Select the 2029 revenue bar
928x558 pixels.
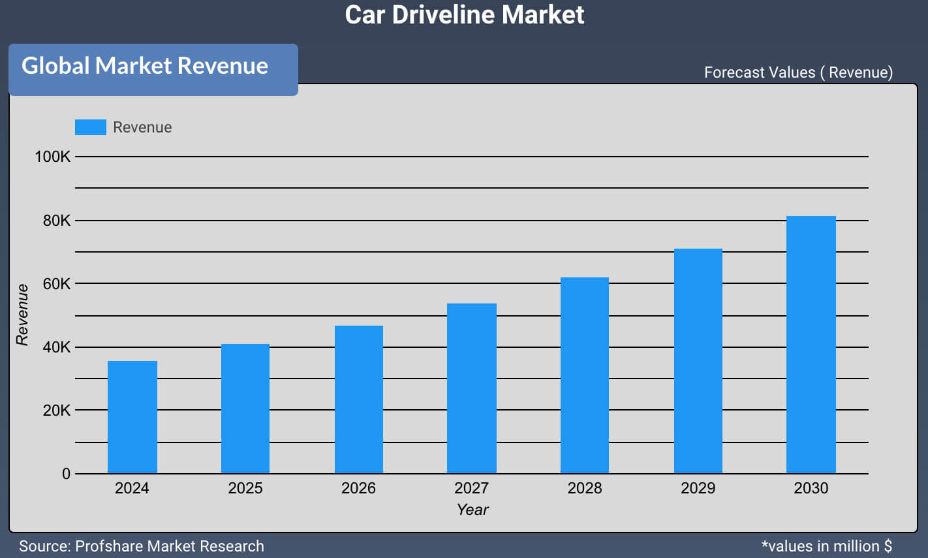pos(698,361)
